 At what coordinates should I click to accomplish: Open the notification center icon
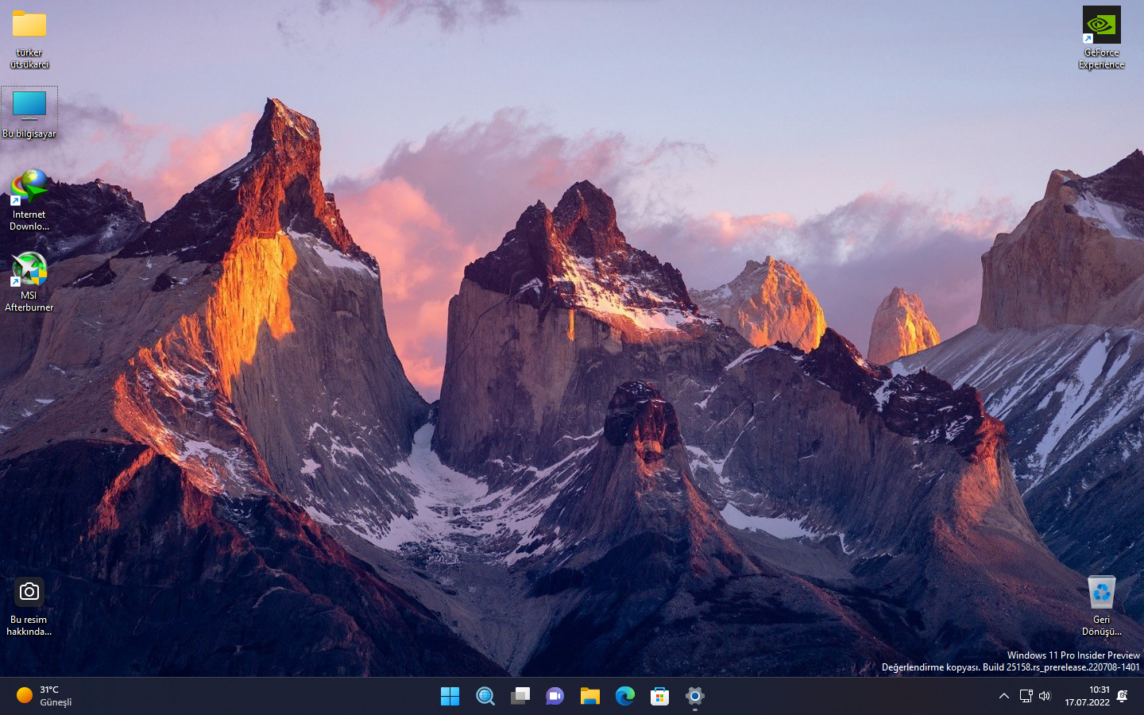(1123, 696)
